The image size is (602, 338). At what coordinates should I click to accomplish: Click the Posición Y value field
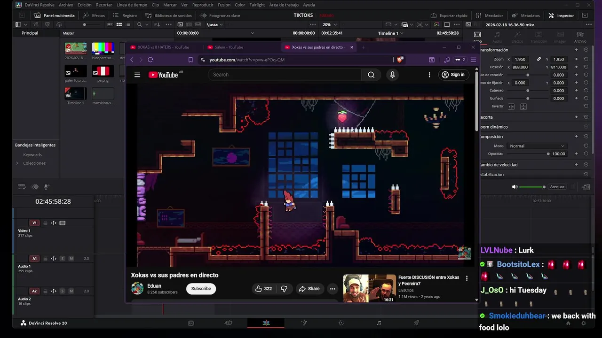coord(559,67)
